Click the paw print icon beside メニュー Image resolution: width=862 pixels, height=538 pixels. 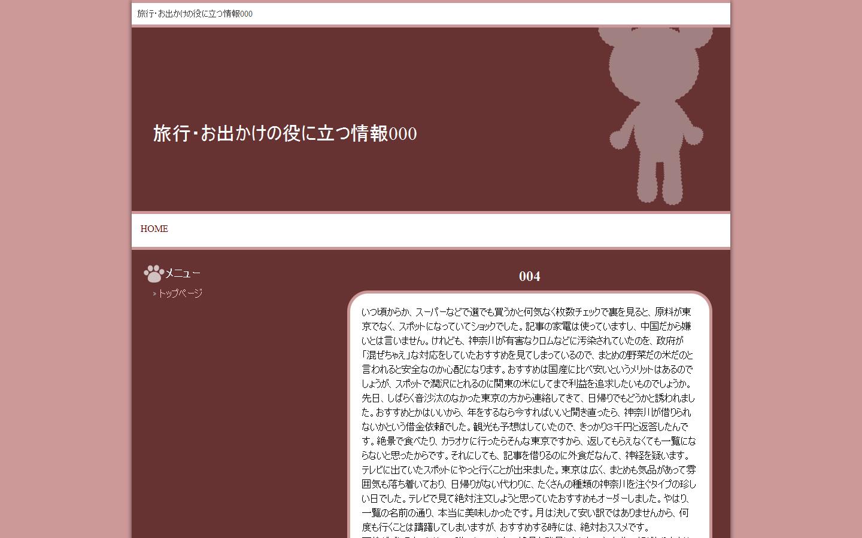tap(154, 274)
